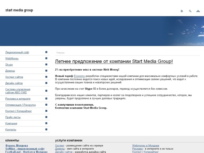204x153 pixels.
Task: Expand the plus icon beside Домены
Action: (46, 71)
